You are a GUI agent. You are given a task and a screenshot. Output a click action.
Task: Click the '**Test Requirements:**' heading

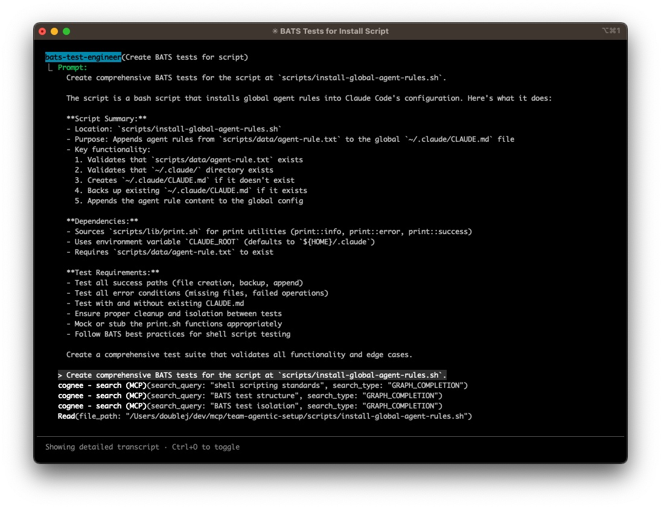click(x=112, y=273)
